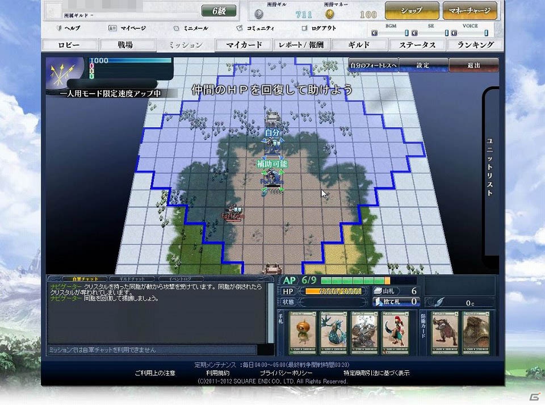
Task: Select the brown mound-creature defense card
Action: 476,333
